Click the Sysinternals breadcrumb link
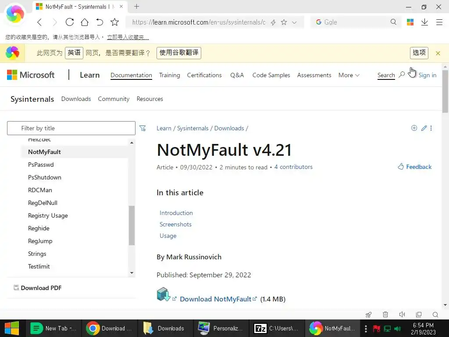Screen dimensions: 449x337 tap(193, 128)
